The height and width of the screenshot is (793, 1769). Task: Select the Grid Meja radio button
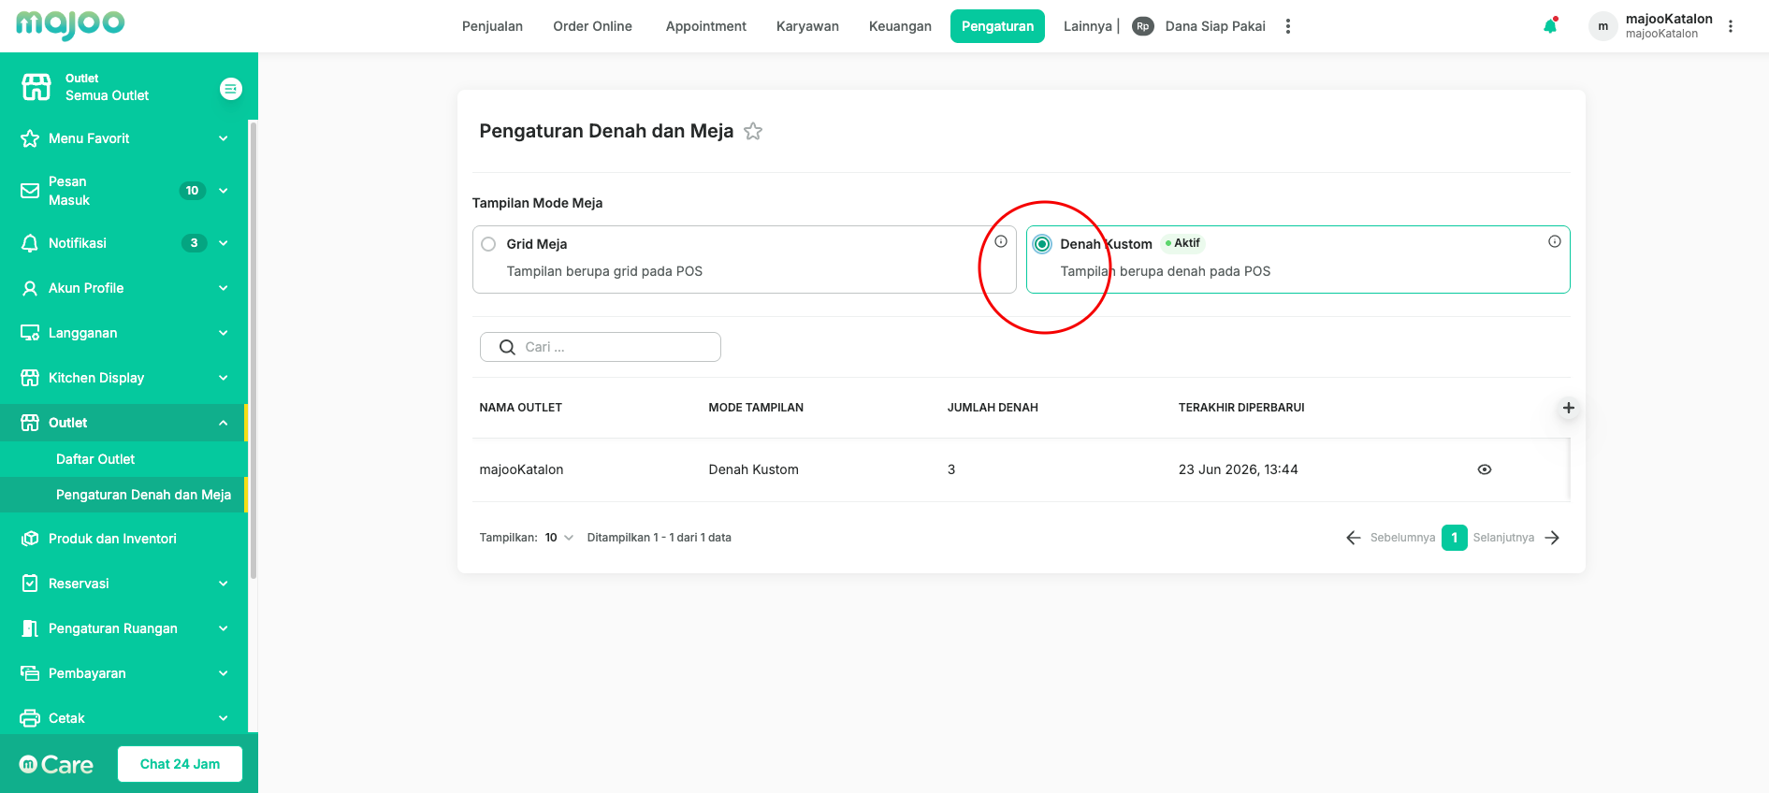[x=488, y=244]
